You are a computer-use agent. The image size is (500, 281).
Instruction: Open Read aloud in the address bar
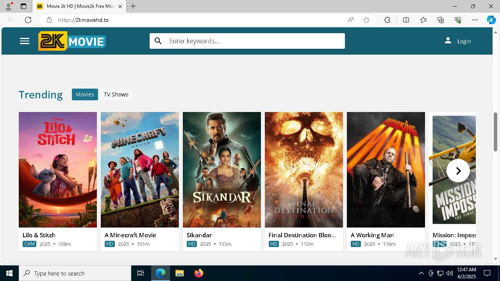(351, 20)
